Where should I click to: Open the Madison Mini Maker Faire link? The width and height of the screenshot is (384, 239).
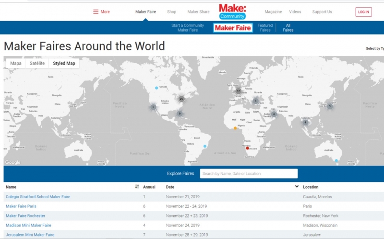click(x=28, y=225)
